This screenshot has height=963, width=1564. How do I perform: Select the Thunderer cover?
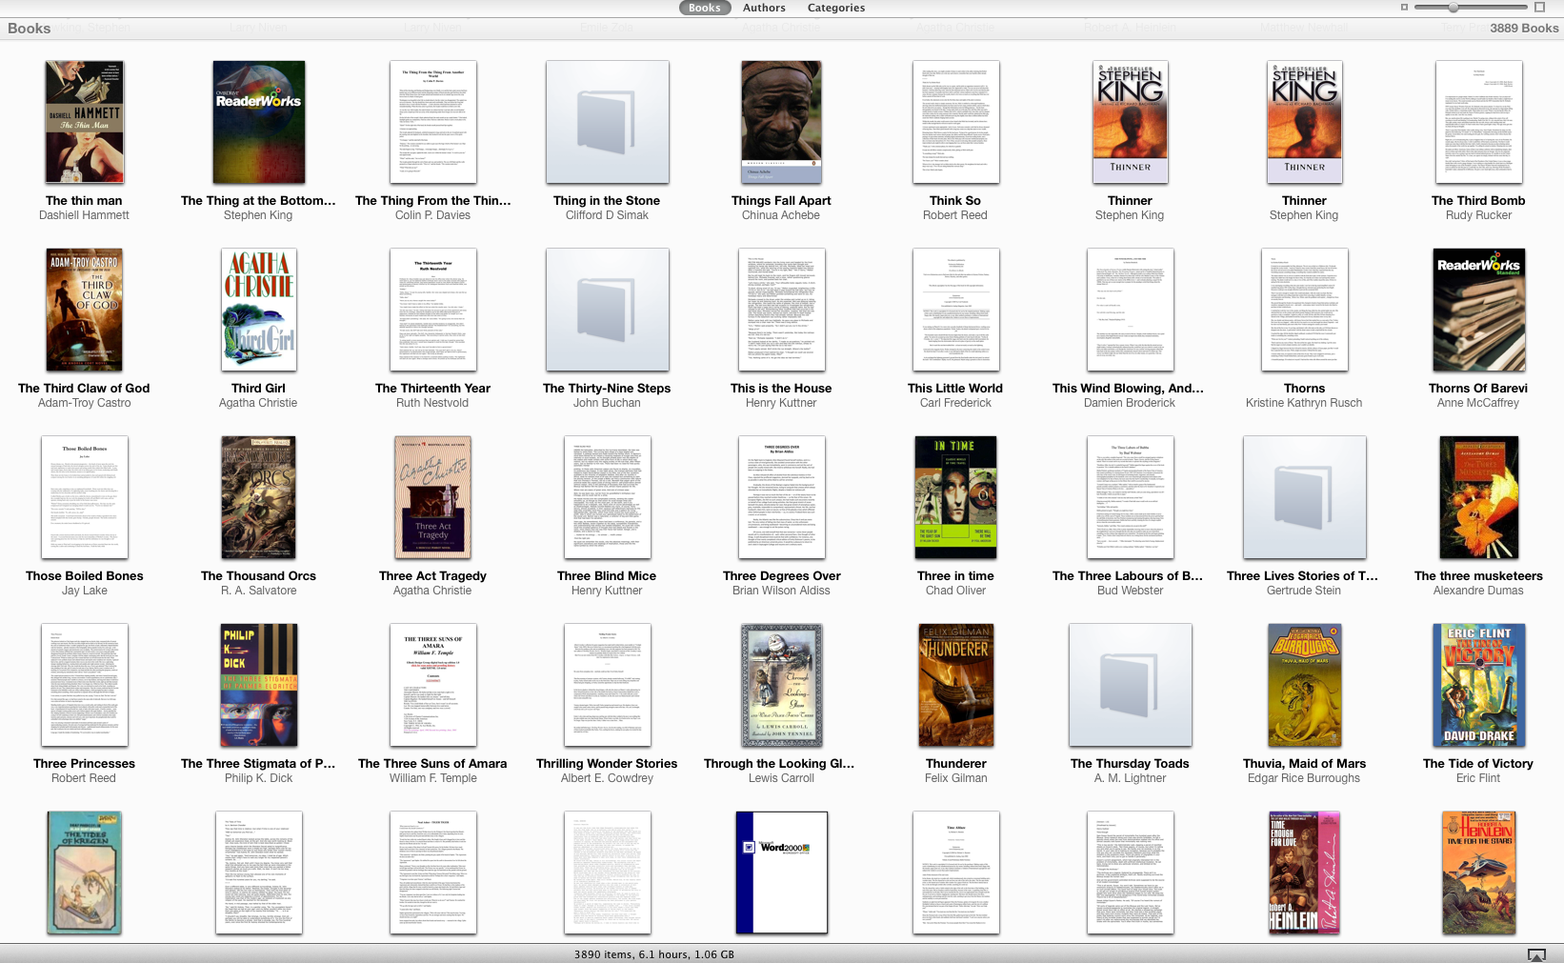click(x=955, y=686)
